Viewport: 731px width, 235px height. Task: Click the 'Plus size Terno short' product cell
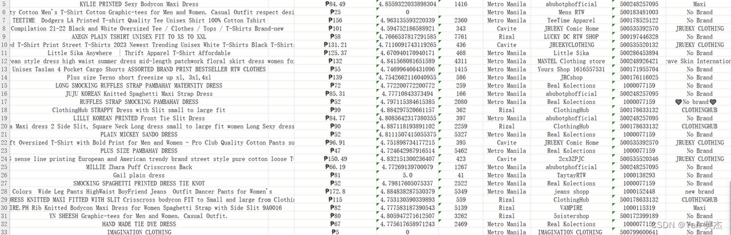pyautogui.click(x=139, y=78)
